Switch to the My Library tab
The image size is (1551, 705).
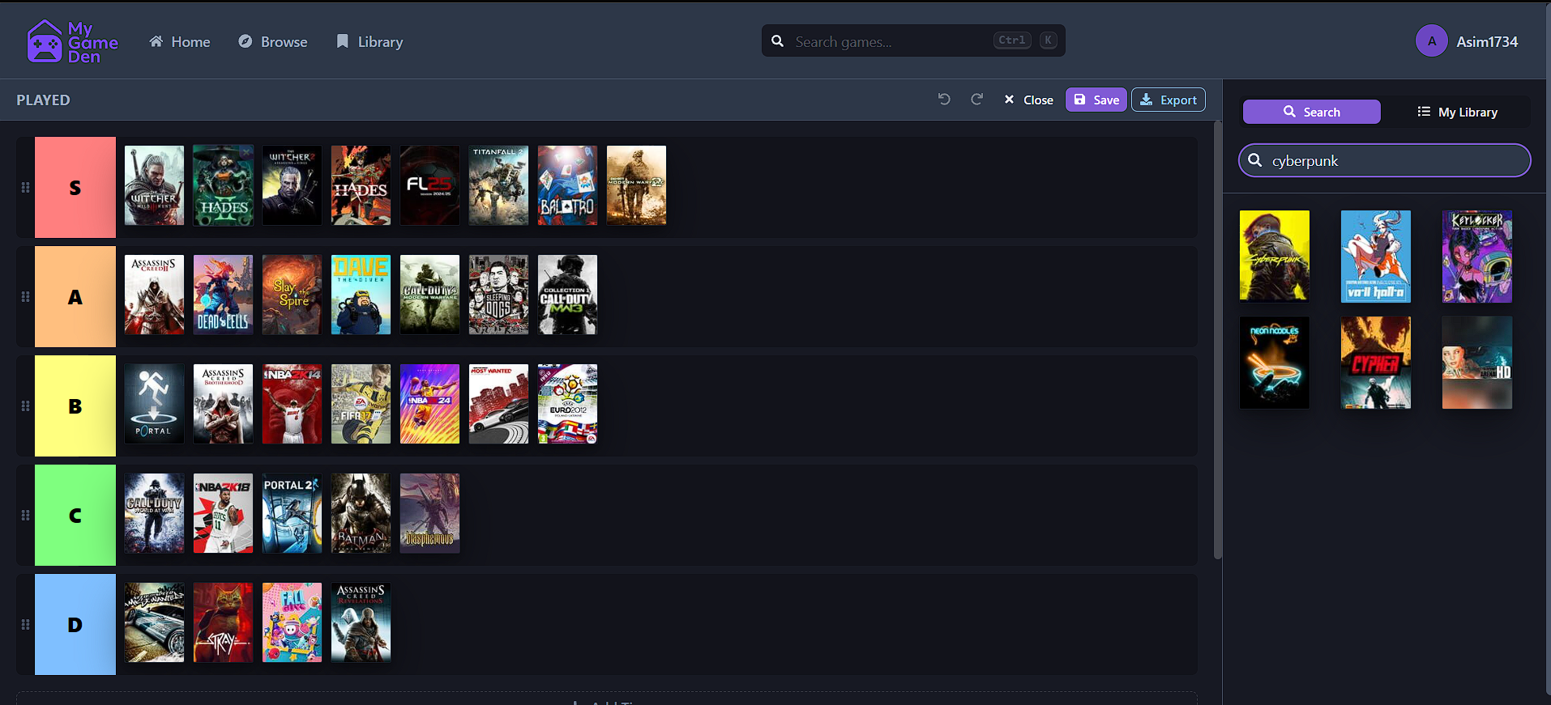(x=1456, y=112)
